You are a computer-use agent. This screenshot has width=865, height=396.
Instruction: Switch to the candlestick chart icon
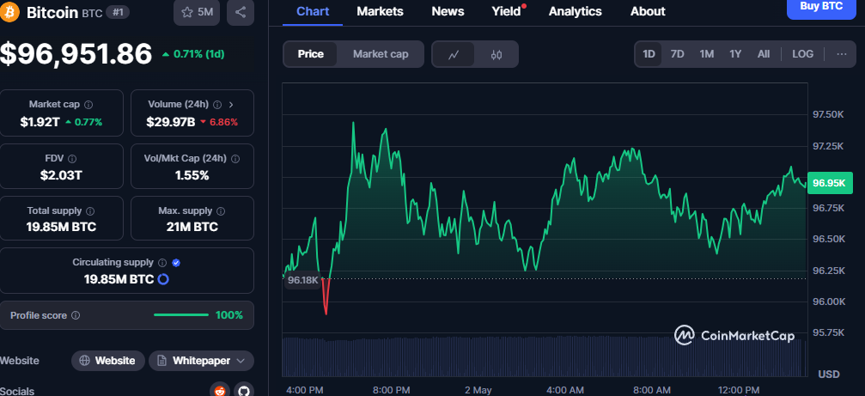pos(496,54)
